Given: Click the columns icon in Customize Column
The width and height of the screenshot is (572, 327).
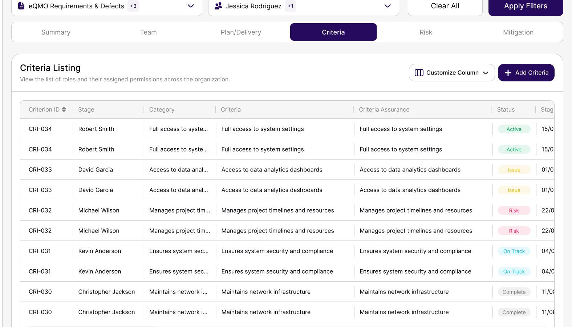Looking at the screenshot, I should (419, 73).
